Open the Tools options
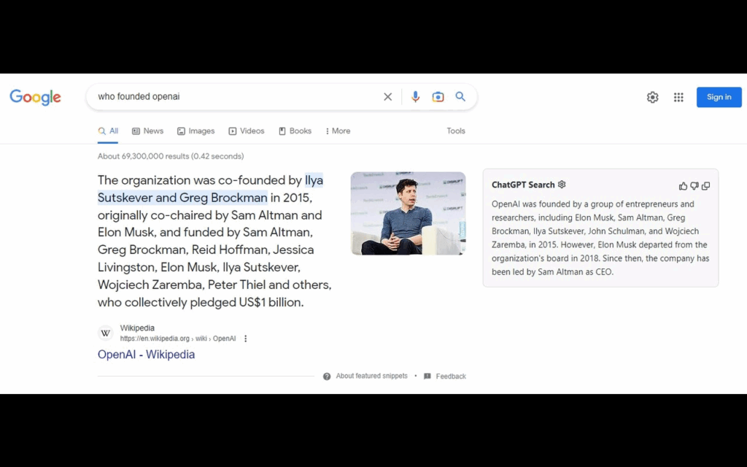 point(455,131)
